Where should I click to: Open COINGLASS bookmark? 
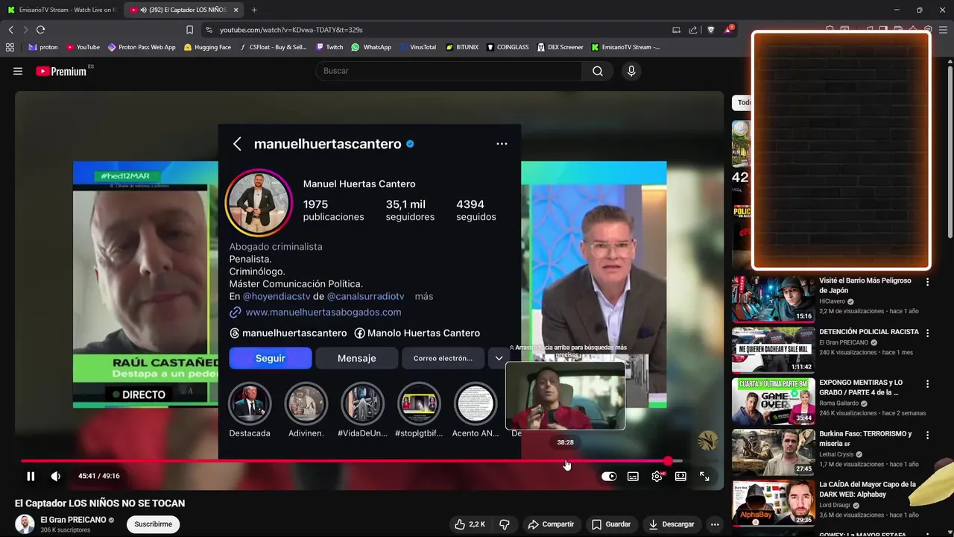tap(508, 47)
